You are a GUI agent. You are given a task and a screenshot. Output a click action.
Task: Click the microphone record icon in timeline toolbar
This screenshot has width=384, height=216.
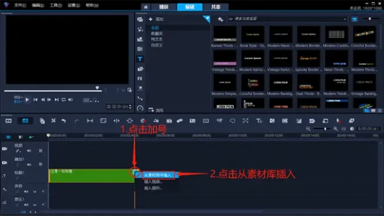[x=338, y=121]
